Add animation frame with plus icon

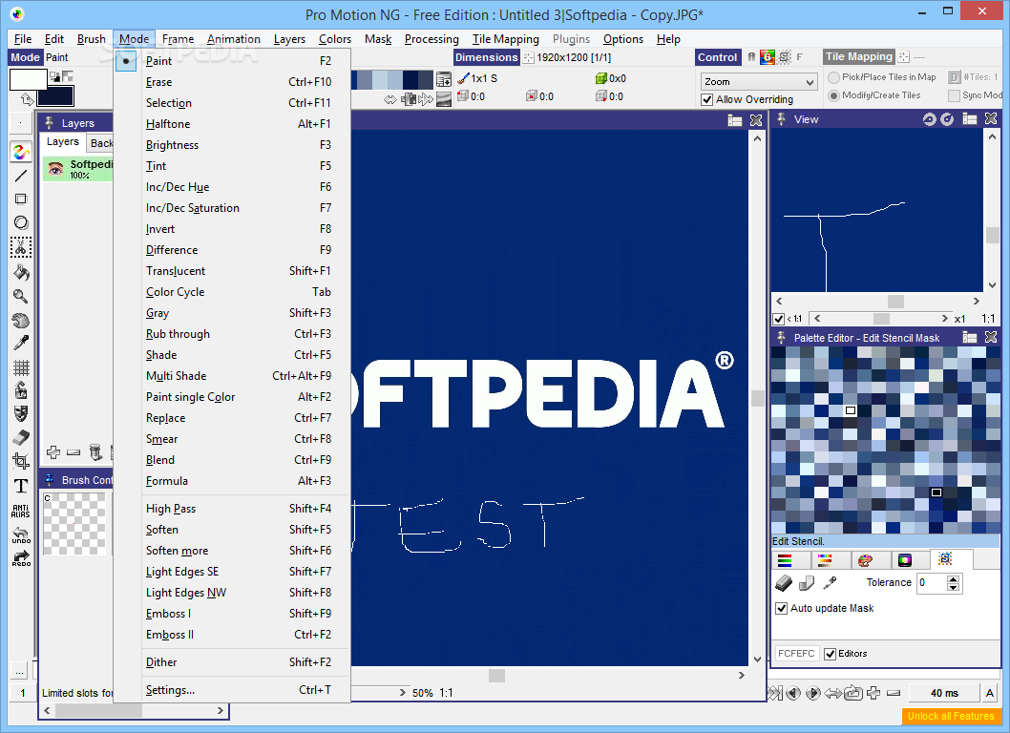(x=873, y=693)
